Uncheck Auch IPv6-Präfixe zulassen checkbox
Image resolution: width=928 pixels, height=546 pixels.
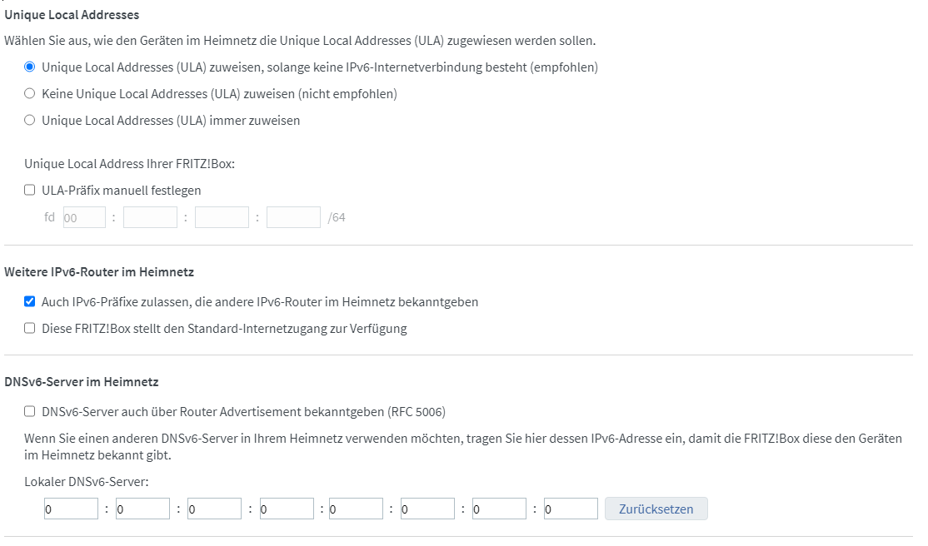tap(30, 301)
